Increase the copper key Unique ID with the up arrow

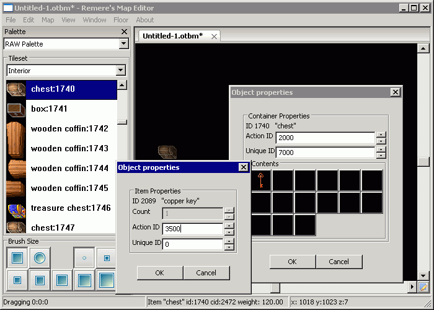[x=229, y=241]
